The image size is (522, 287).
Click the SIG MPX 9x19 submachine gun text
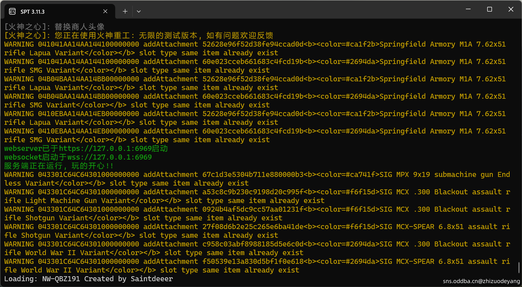click(436, 175)
